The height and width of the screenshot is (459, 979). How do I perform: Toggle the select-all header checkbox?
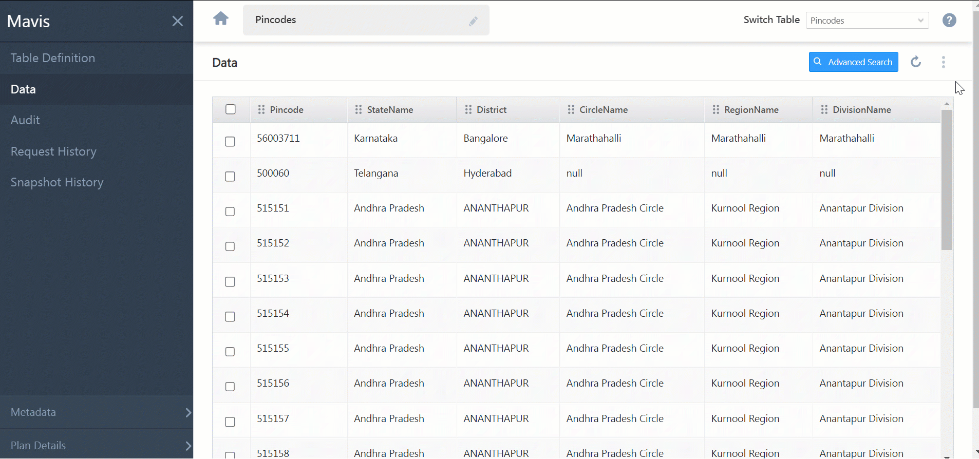coord(231,109)
